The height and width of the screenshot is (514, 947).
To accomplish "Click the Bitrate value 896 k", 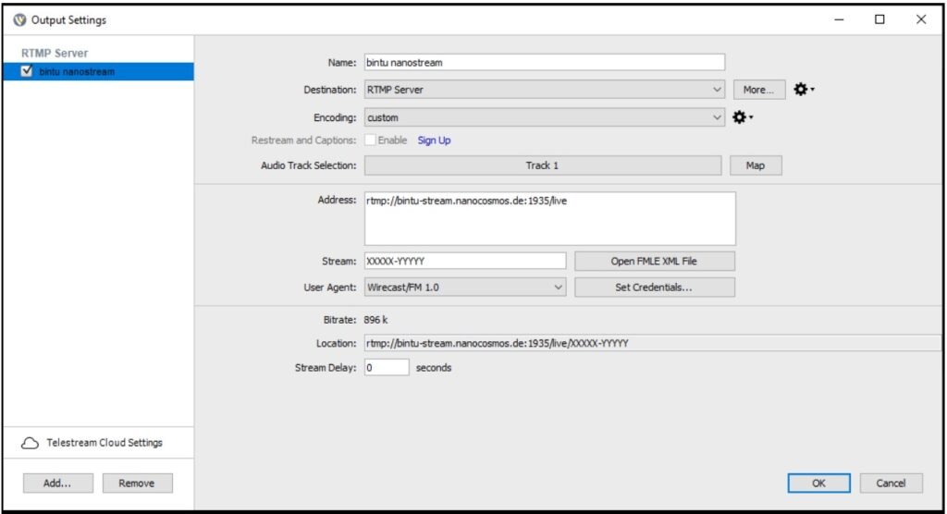I will pyautogui.click(x=375, y=320).
